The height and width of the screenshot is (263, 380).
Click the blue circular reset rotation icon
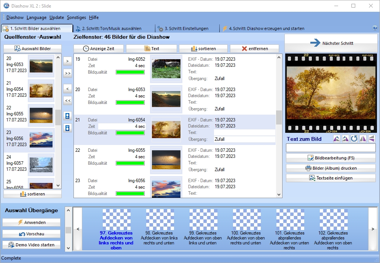point(354,139)
